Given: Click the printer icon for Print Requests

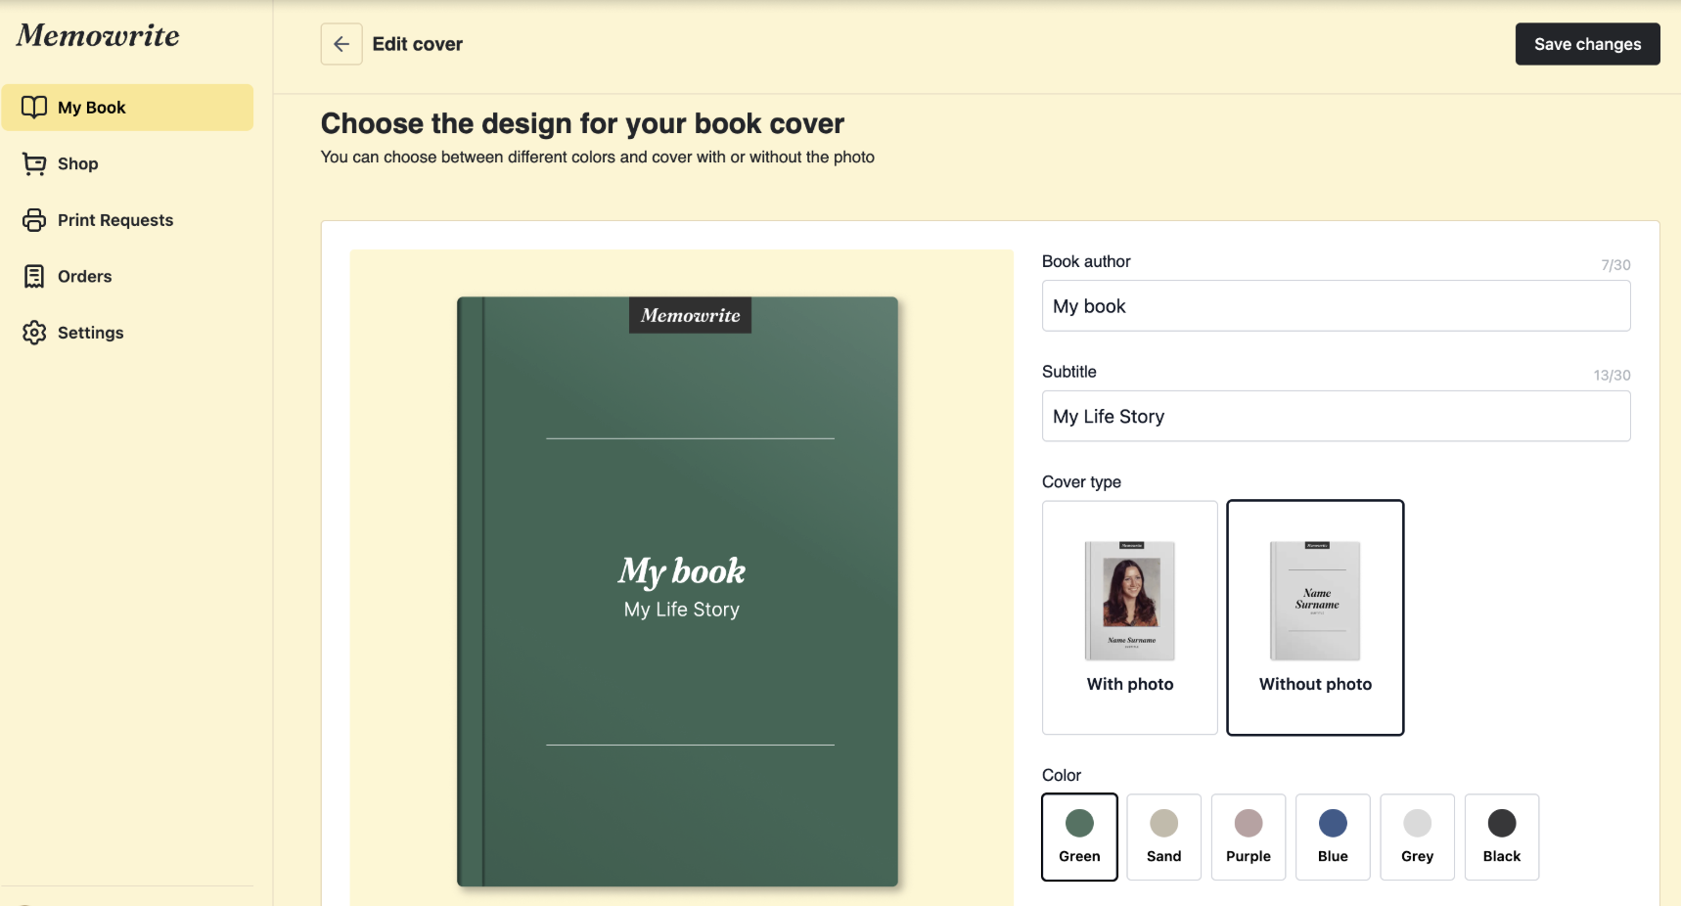Looking at the screenshot, I should (34, 220).
